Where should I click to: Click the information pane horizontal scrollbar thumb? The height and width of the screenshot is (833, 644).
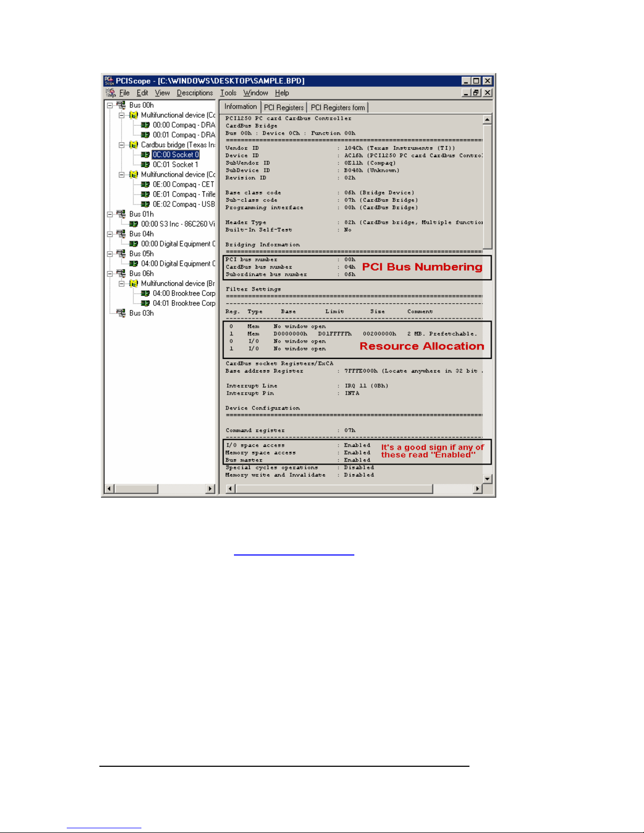tap(334, 489)
